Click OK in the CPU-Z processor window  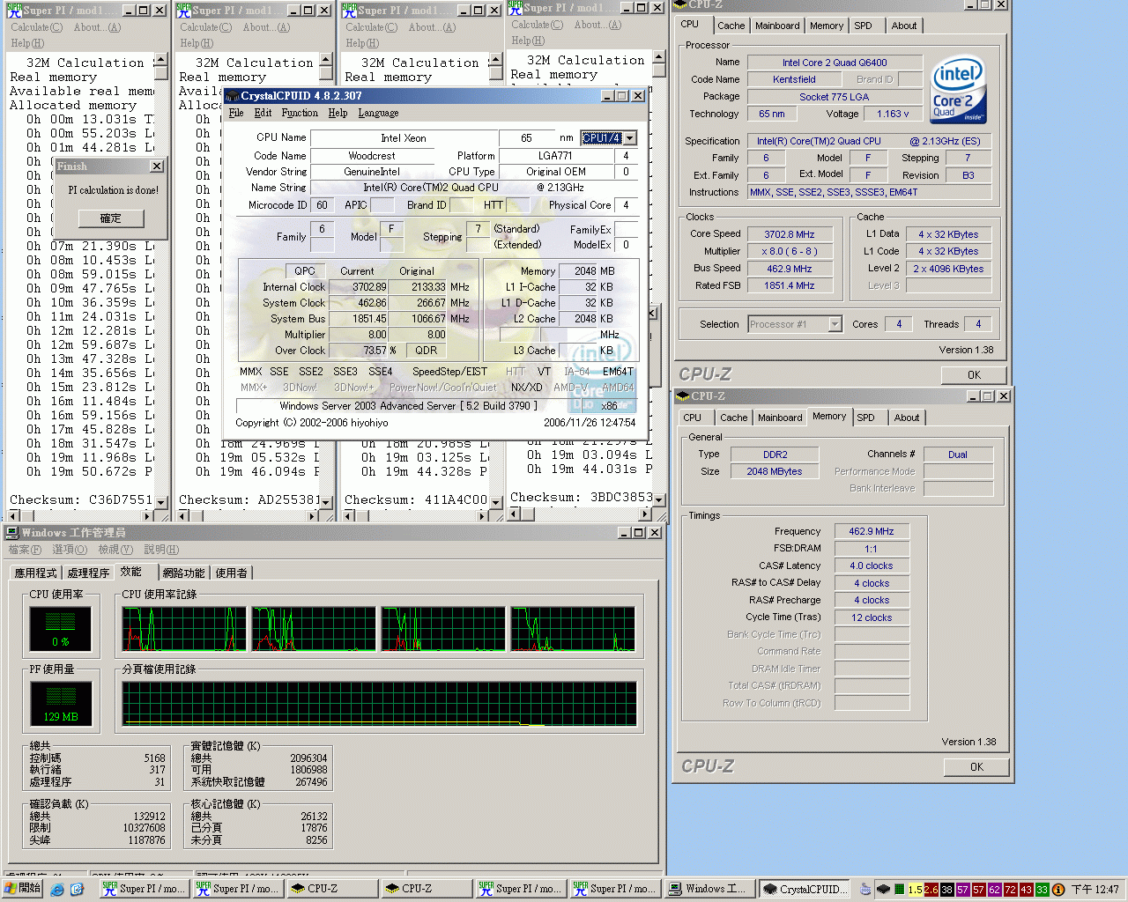[x=974, y=374]
